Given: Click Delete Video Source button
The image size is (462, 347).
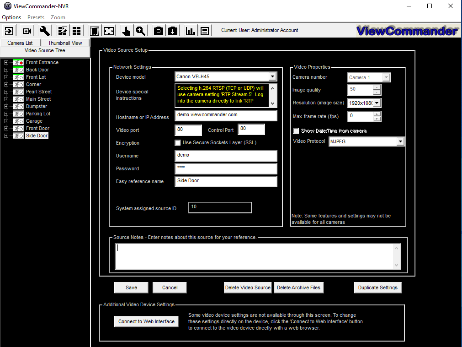Looking at the screenshot, I should (x=248, y=287).
